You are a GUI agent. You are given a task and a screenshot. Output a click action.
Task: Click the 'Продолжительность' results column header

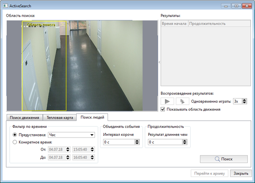tap(208, 24)
